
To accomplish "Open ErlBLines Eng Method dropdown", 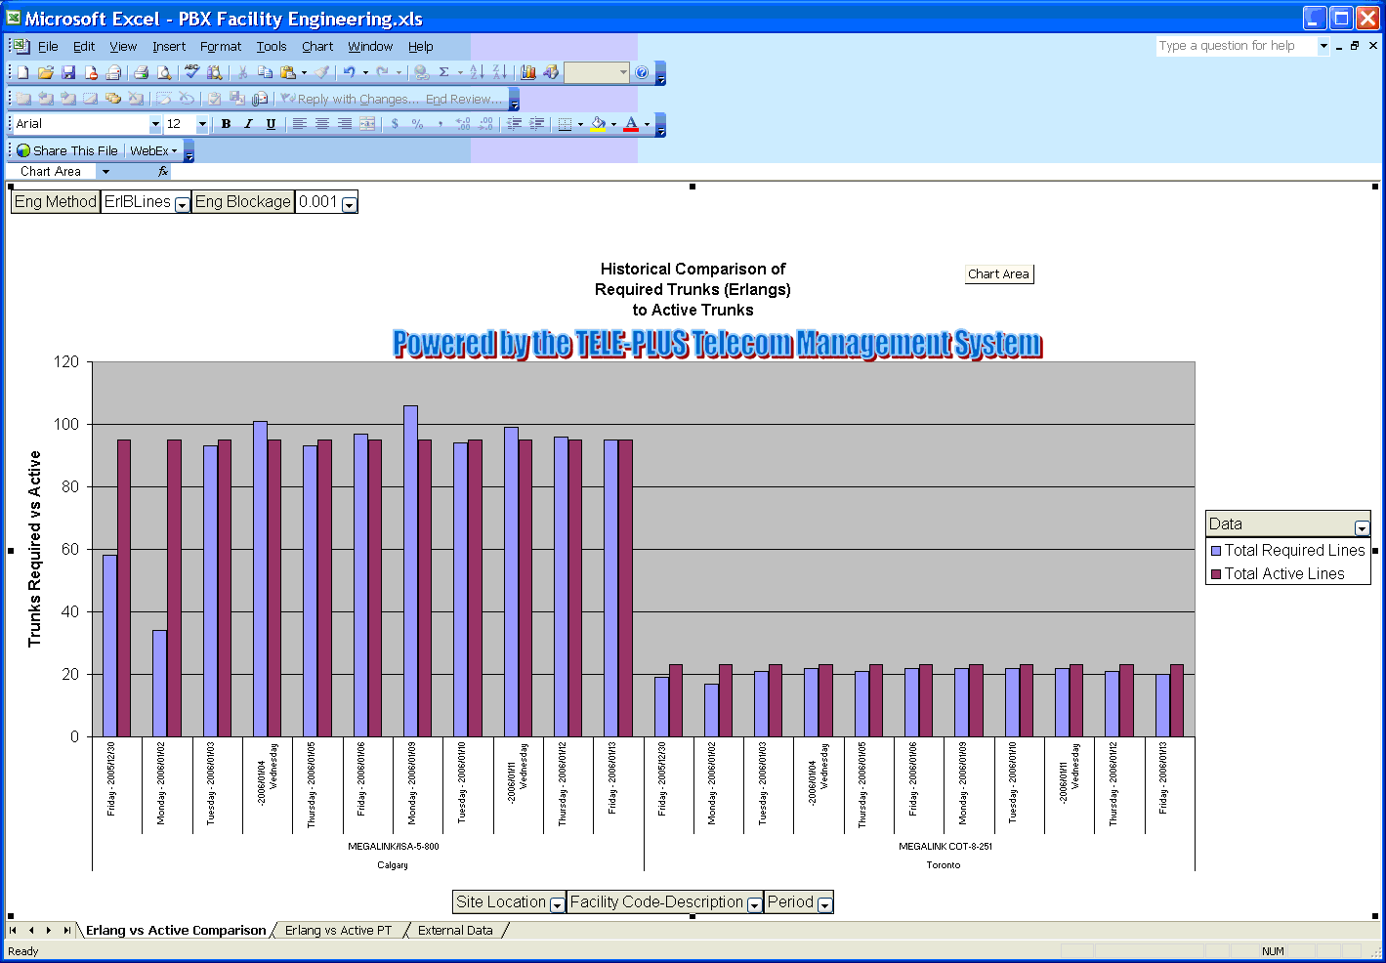I will [x=182, y=204].
